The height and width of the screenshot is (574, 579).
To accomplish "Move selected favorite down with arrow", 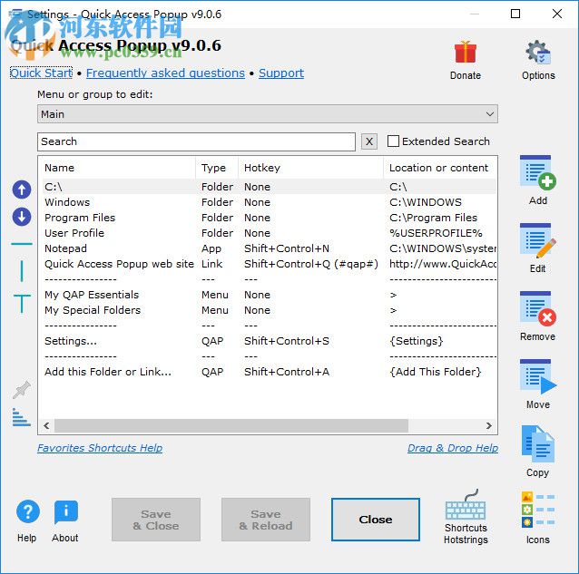I will [22, 217].
